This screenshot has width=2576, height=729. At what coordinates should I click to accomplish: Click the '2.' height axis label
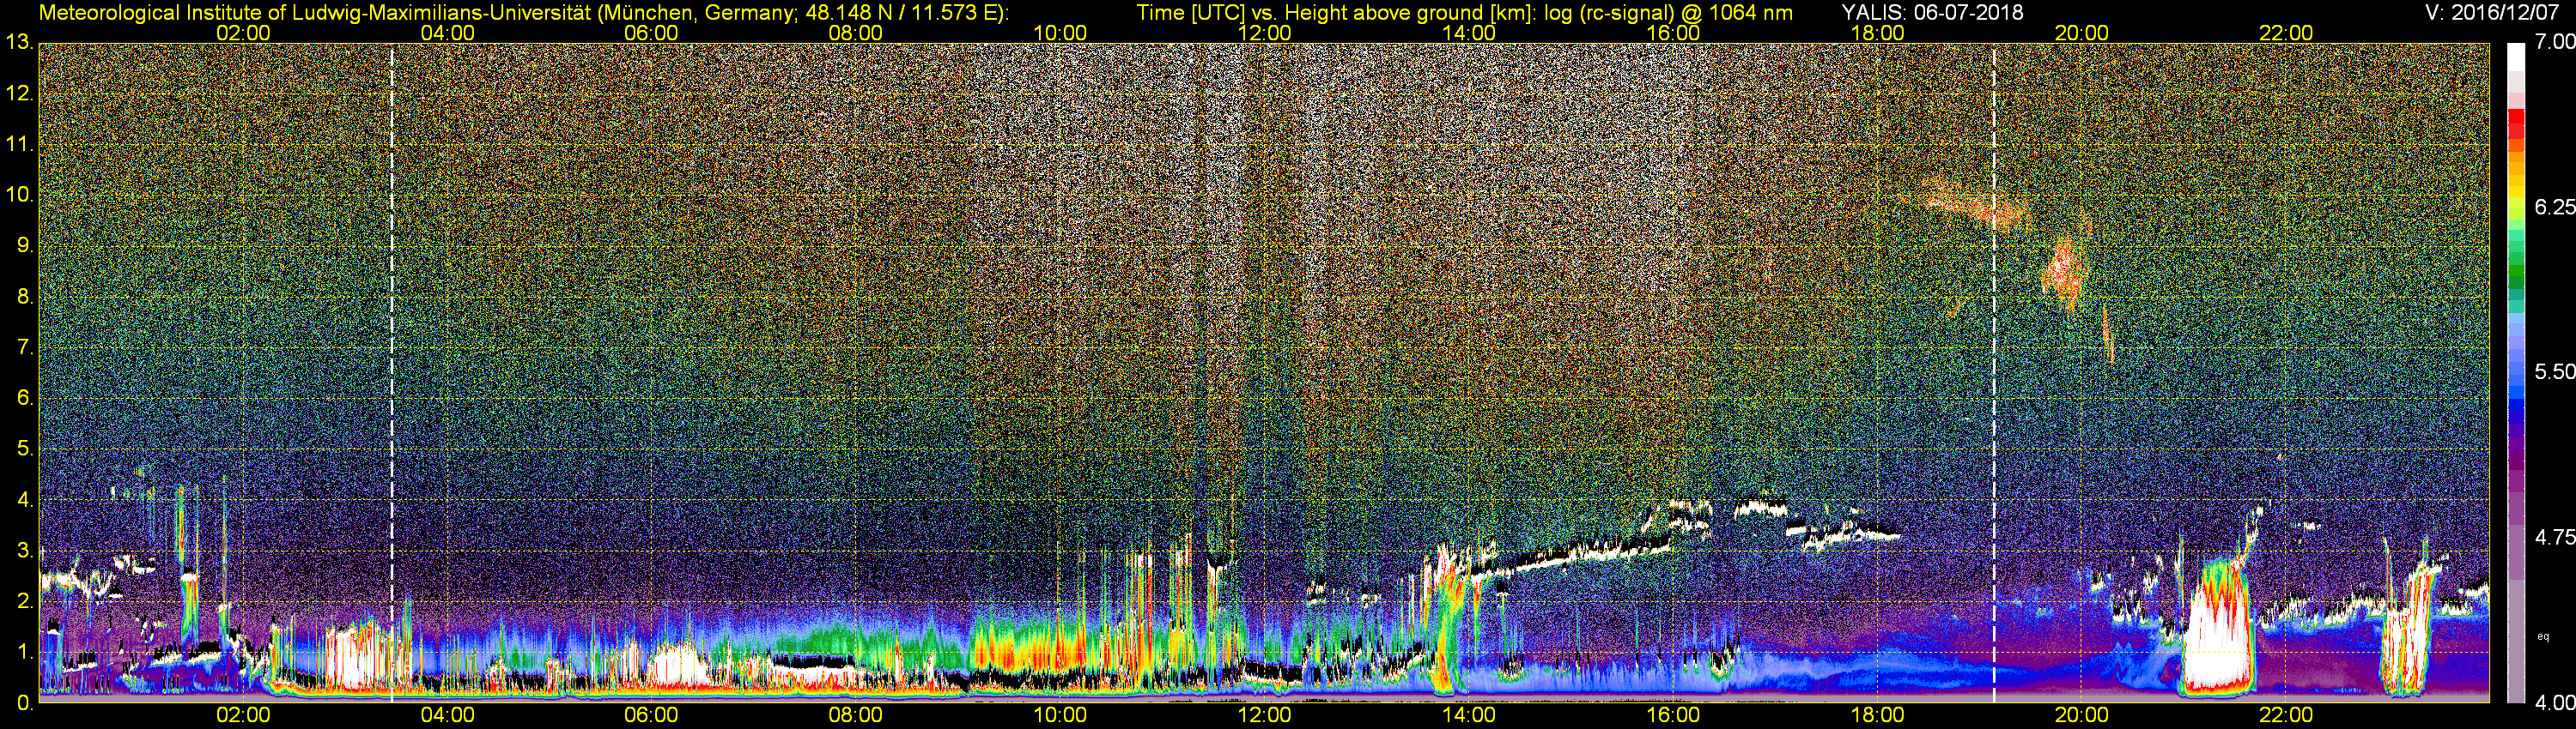click(24, 601)
